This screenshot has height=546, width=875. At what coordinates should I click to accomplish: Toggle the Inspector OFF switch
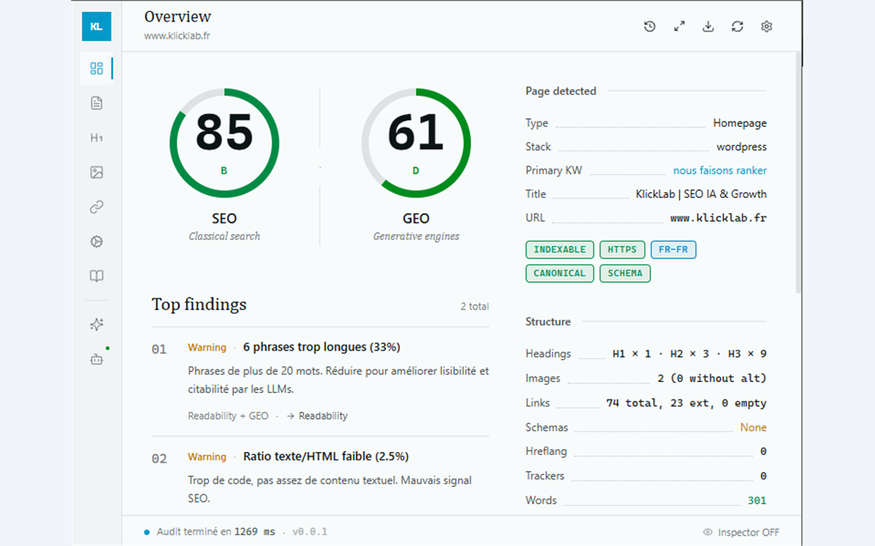click(x=741, y=532)
